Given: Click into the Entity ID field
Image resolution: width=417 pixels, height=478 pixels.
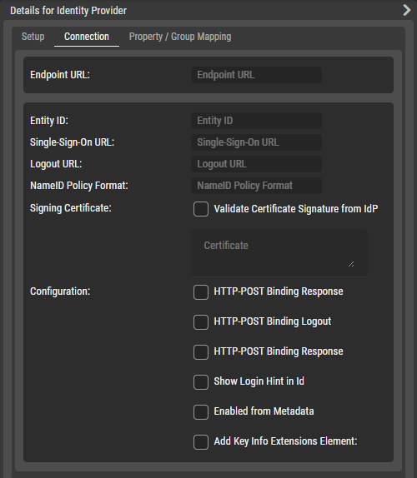Looking at the screenshot, I should (x=256, y=121).
